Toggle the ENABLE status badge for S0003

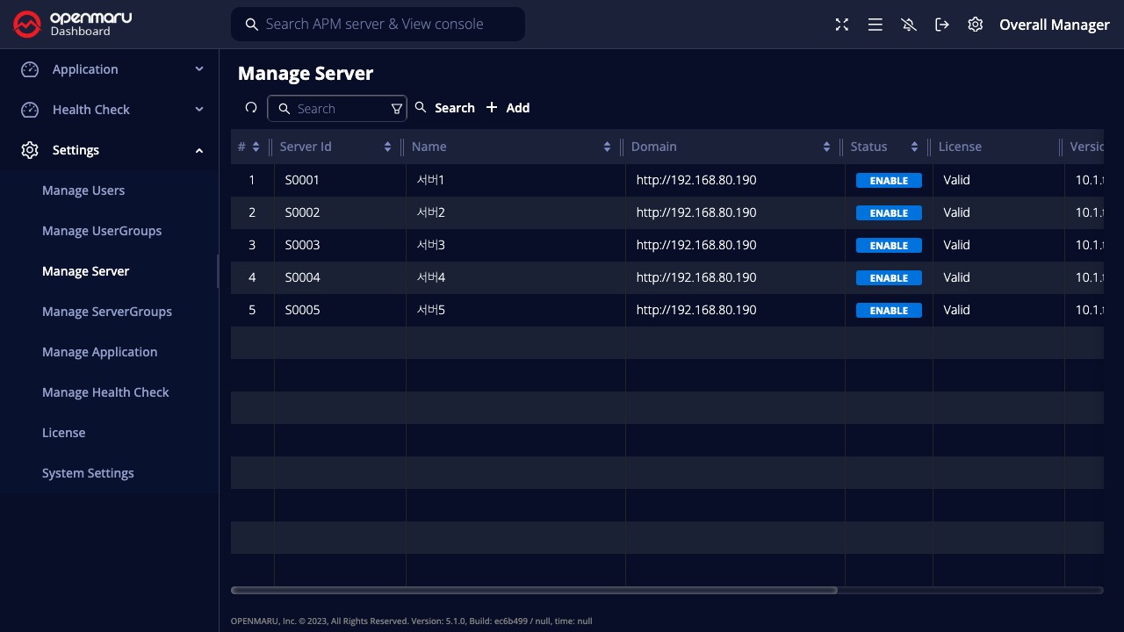coord(888,246)
